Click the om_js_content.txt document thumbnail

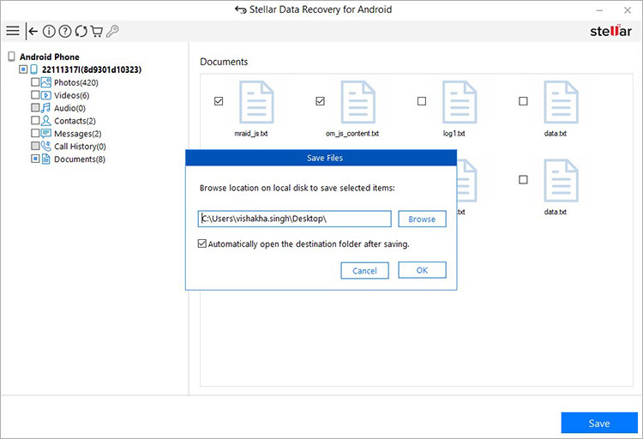358,102
